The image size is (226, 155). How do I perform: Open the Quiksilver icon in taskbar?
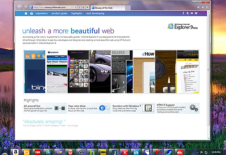180,152
